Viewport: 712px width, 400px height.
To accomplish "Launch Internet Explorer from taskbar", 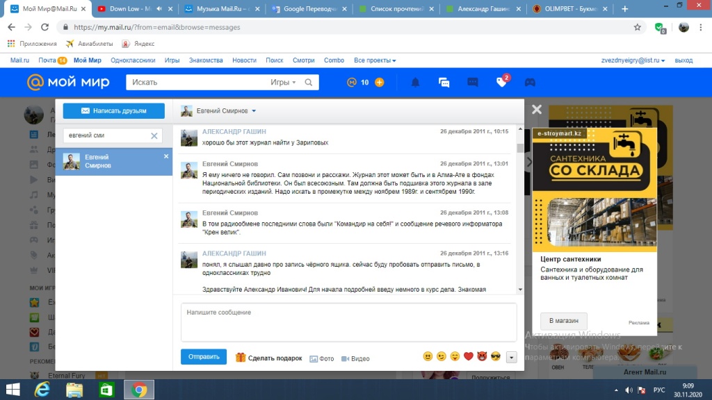I will coord(42,390).
